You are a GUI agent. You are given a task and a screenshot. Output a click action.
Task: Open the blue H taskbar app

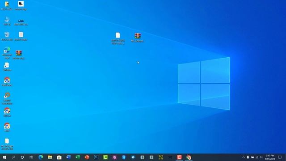coord(124,157)
